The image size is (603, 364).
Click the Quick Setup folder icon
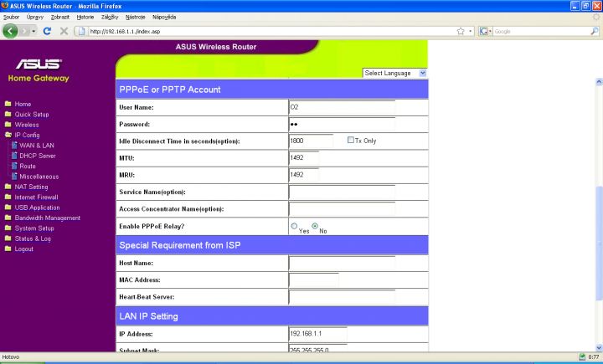pos(8,114)
